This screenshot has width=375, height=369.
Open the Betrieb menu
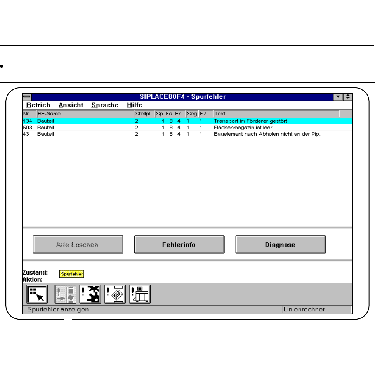(38, 105)
